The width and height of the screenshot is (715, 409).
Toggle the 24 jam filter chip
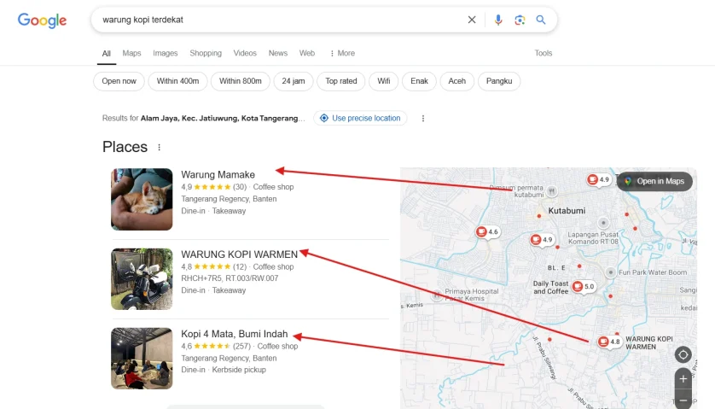pos(294,81)
